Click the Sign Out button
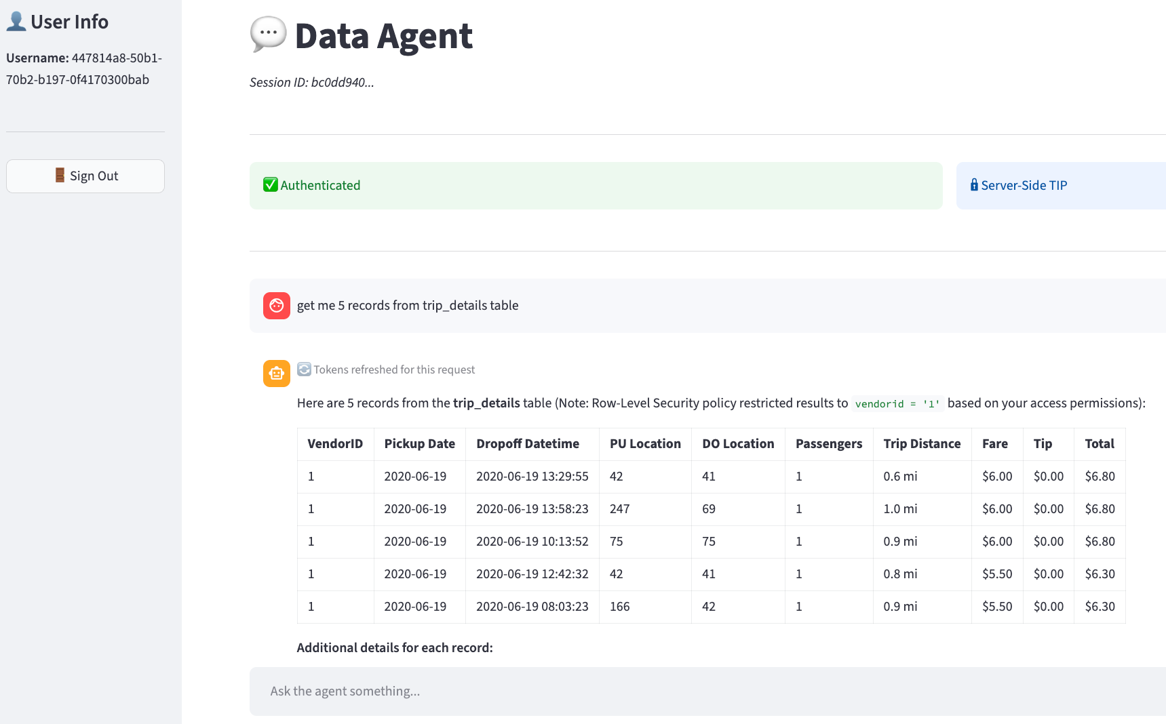This screenshot has height=724, width=1166. (x=85, y=176)
